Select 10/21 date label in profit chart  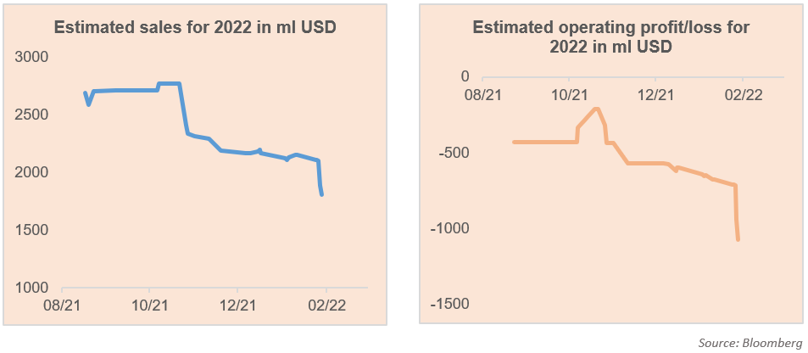pos(569,95)
